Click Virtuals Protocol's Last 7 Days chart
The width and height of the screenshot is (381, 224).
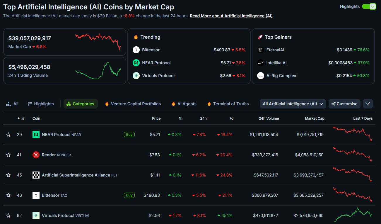[x=353, y=215]
